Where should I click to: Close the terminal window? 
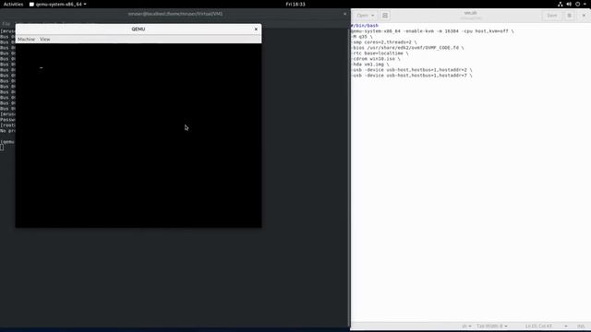(x=344, y=14)
